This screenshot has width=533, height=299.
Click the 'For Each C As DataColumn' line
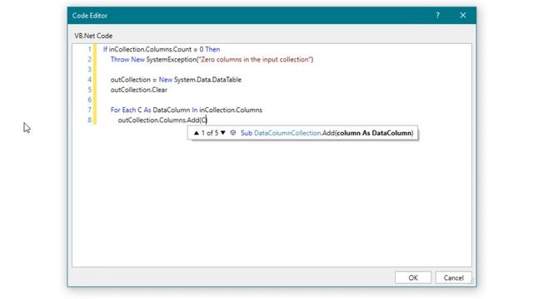point(187,110)
